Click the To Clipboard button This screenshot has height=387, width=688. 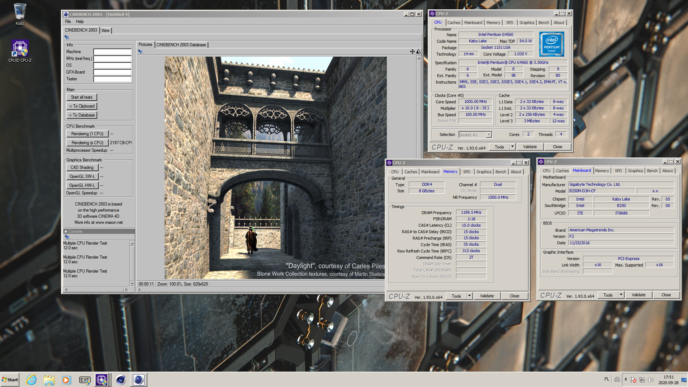click(x=81, y=106)
